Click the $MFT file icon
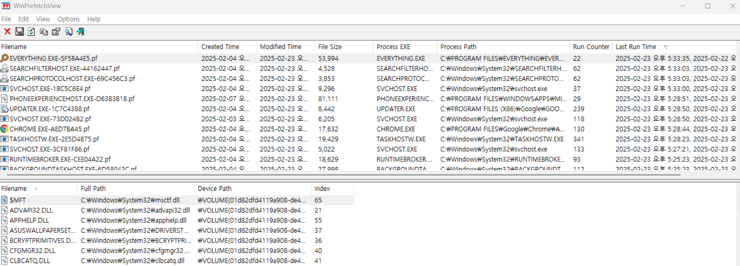 [x=4, y=200]
